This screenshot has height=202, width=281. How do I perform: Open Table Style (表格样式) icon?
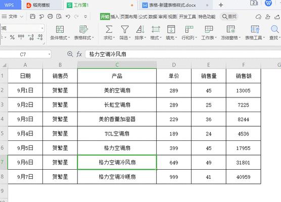pos(83,29)
